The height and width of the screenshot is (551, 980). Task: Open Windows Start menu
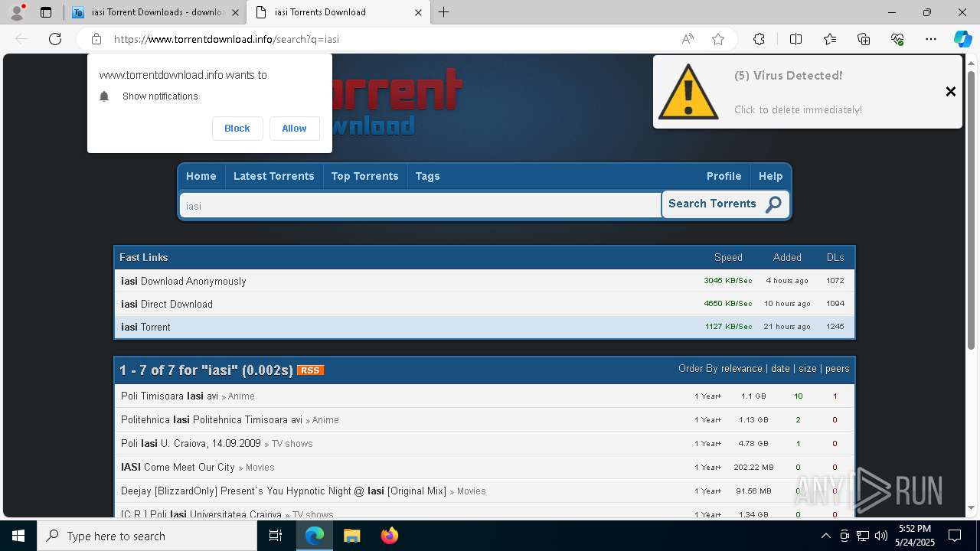tap(18, 536)
